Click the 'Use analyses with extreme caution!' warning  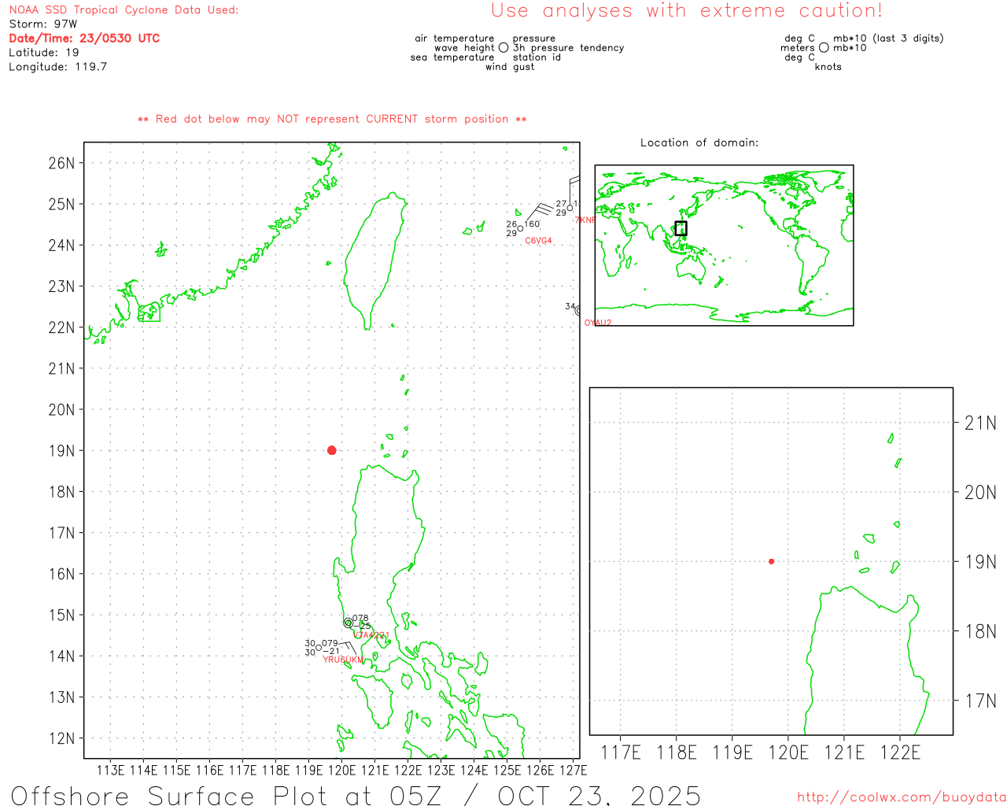(686, 11)
